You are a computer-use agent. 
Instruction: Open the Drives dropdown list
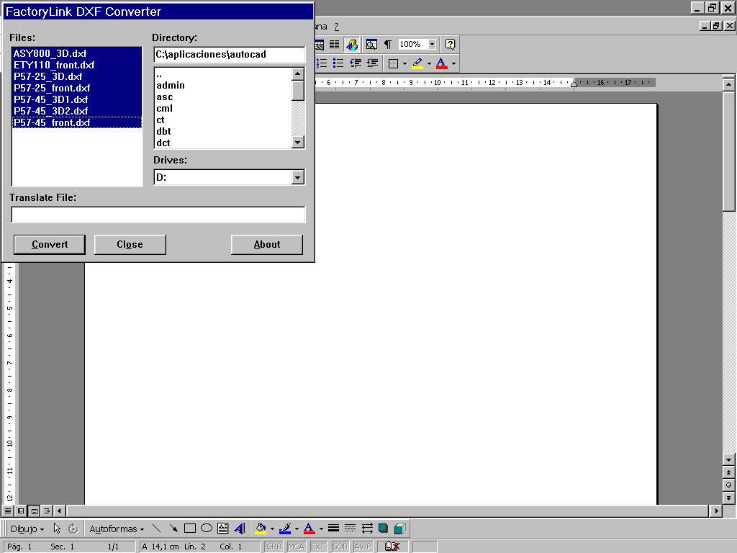pyautogui.click(x=297, y=177)
